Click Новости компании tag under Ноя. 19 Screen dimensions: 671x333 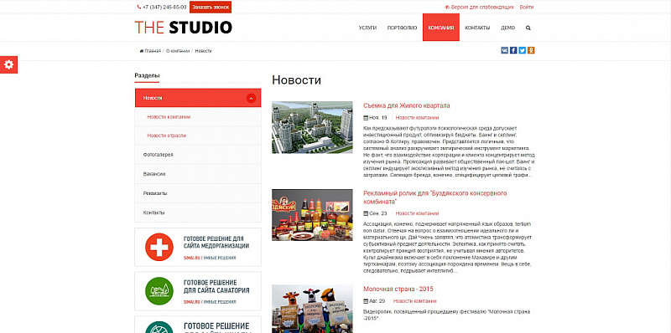point(417,118)
